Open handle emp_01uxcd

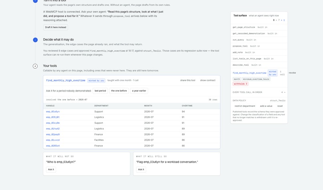point(53,140)
